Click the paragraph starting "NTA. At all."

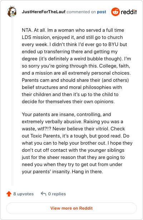click(x=77, y=66)
